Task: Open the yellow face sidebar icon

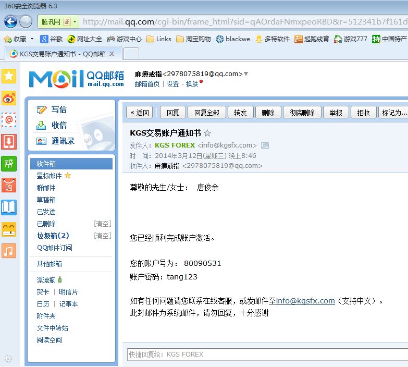Action: (x=9, y=229)
